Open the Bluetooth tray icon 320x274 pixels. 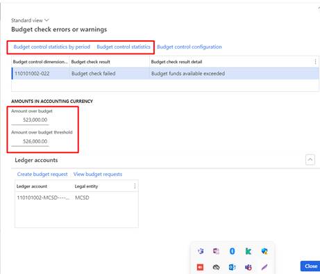pyautogui.click(x=232, y=251)
